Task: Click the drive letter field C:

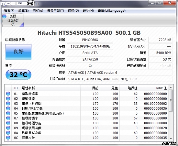Action: 90,66
